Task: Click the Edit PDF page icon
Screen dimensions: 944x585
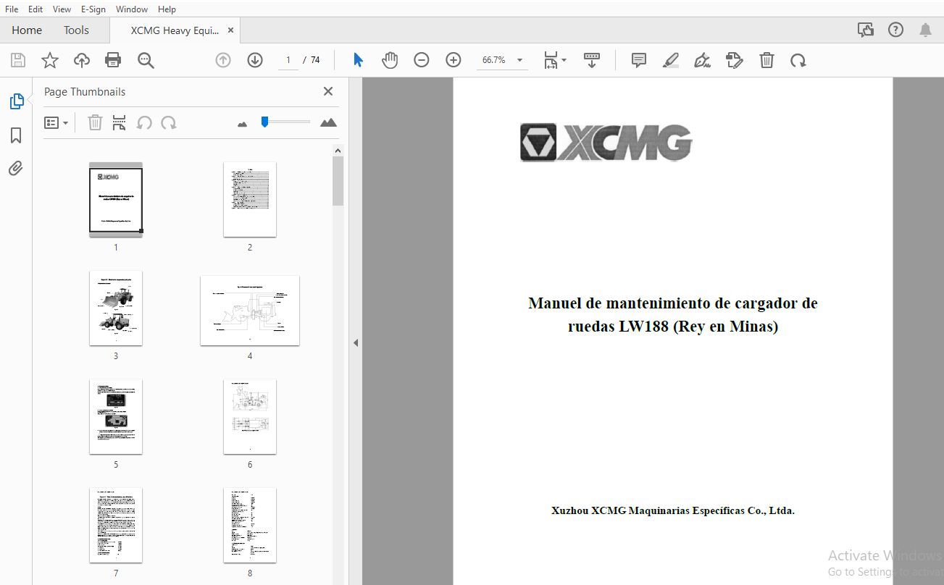Action: tap(735, 60)
